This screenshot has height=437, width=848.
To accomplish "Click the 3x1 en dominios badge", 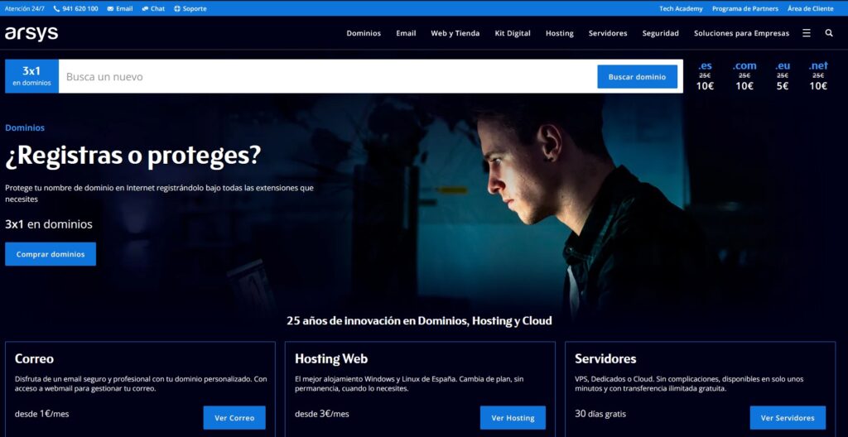I will tap(32, 76).
